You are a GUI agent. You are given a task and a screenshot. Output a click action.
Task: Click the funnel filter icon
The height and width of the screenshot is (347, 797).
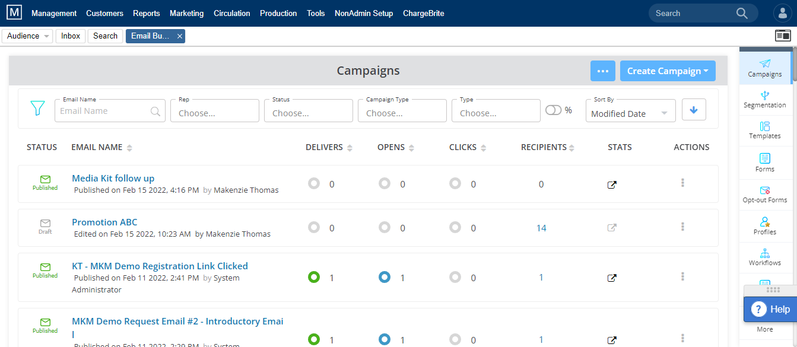[37, 108]
